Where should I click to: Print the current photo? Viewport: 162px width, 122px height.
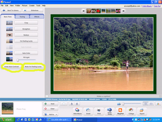pos(99,111)
